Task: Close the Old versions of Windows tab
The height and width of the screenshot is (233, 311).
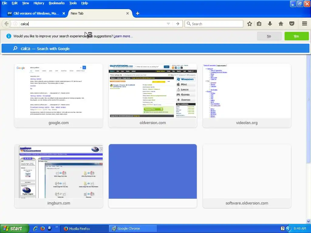Action: [x=64, y=13]
